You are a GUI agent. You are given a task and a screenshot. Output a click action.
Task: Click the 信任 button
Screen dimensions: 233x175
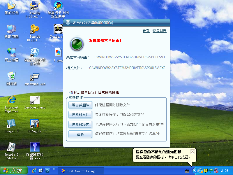80,134
